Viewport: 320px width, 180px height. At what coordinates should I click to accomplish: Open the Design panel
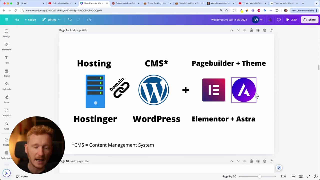point(6,33)
